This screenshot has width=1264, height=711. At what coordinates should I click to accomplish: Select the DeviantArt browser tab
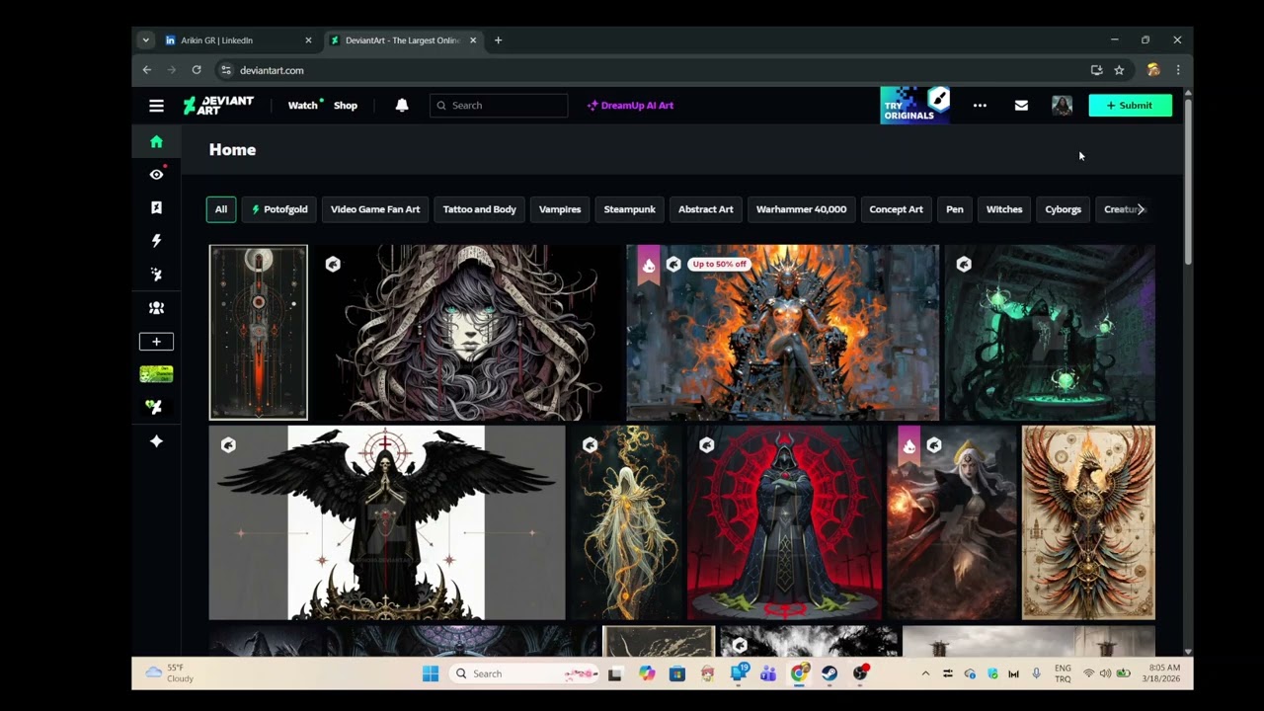click(403, 40)
